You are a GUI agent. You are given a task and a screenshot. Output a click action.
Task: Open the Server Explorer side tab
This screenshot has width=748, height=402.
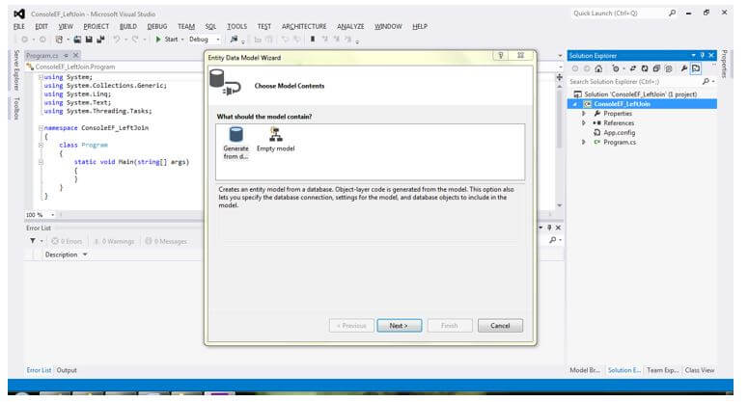(x=16, y=69)
